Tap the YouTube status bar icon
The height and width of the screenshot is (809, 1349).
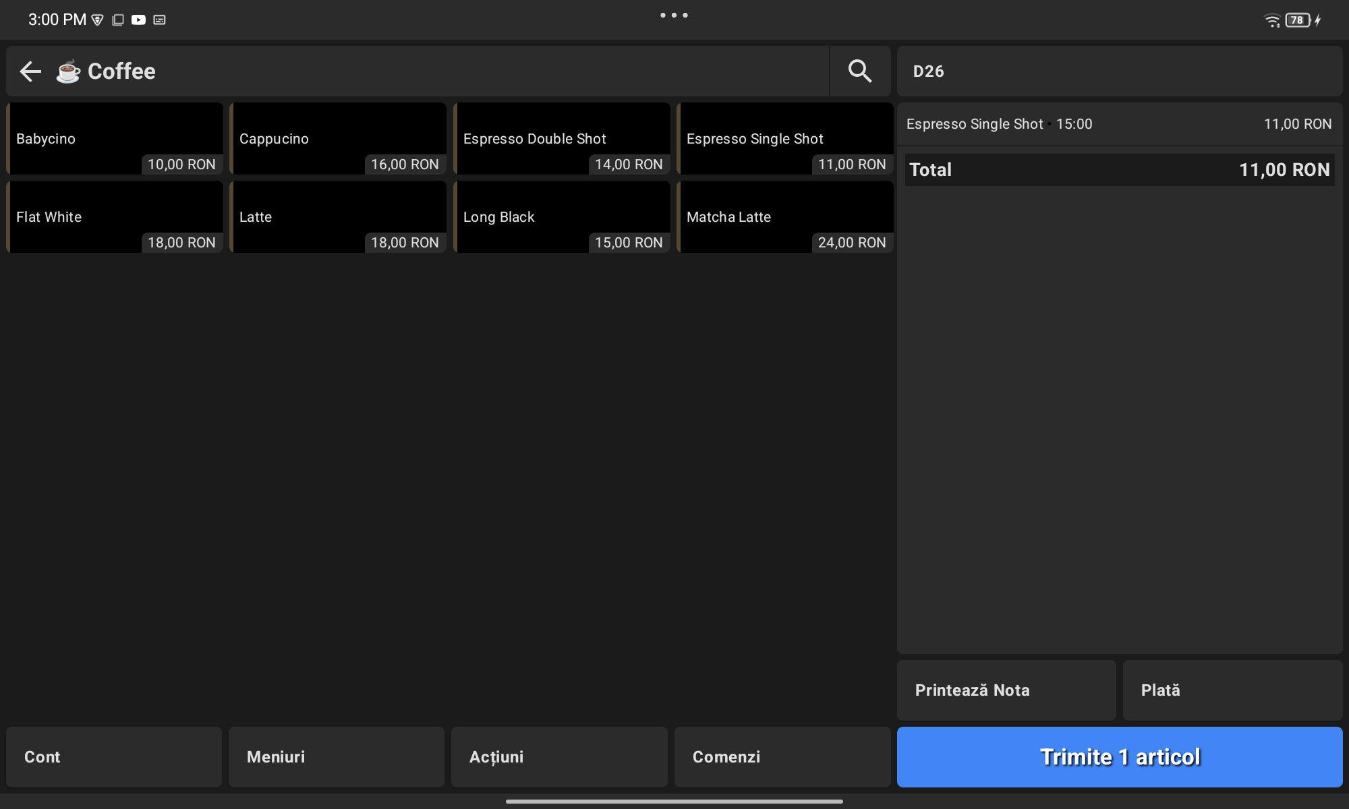[x=138, y=20]
